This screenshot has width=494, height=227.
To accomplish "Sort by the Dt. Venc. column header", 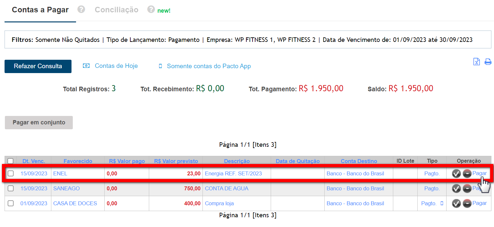I will click(x=34, y=161).
